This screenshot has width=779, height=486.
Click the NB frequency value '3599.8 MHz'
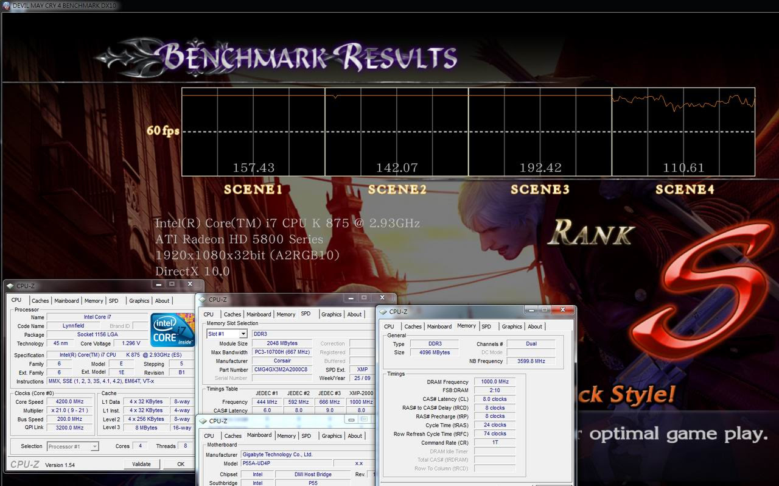click(531, 361)
